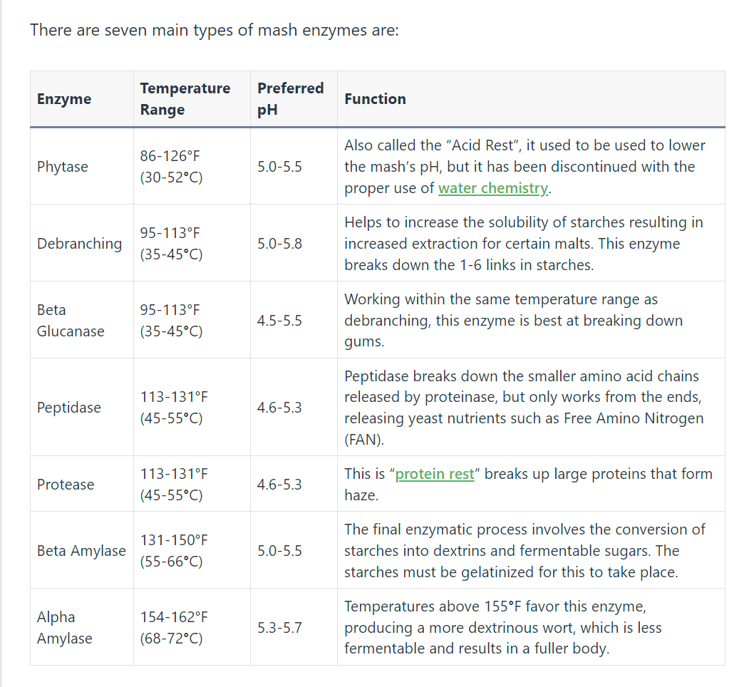Select the Debranching enzyme cell
The image size is (754, 687).
click(x=82, y=243)
